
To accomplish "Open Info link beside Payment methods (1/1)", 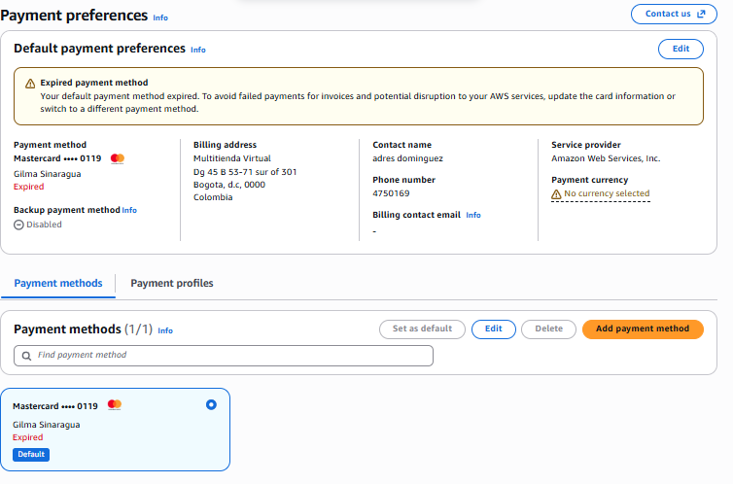I will click(x=165, y=330).
